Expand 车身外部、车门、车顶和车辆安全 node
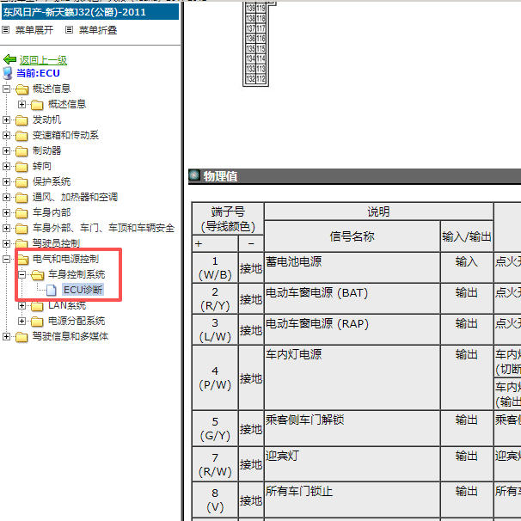Screen dimensions: 521x521 point(6,229)
